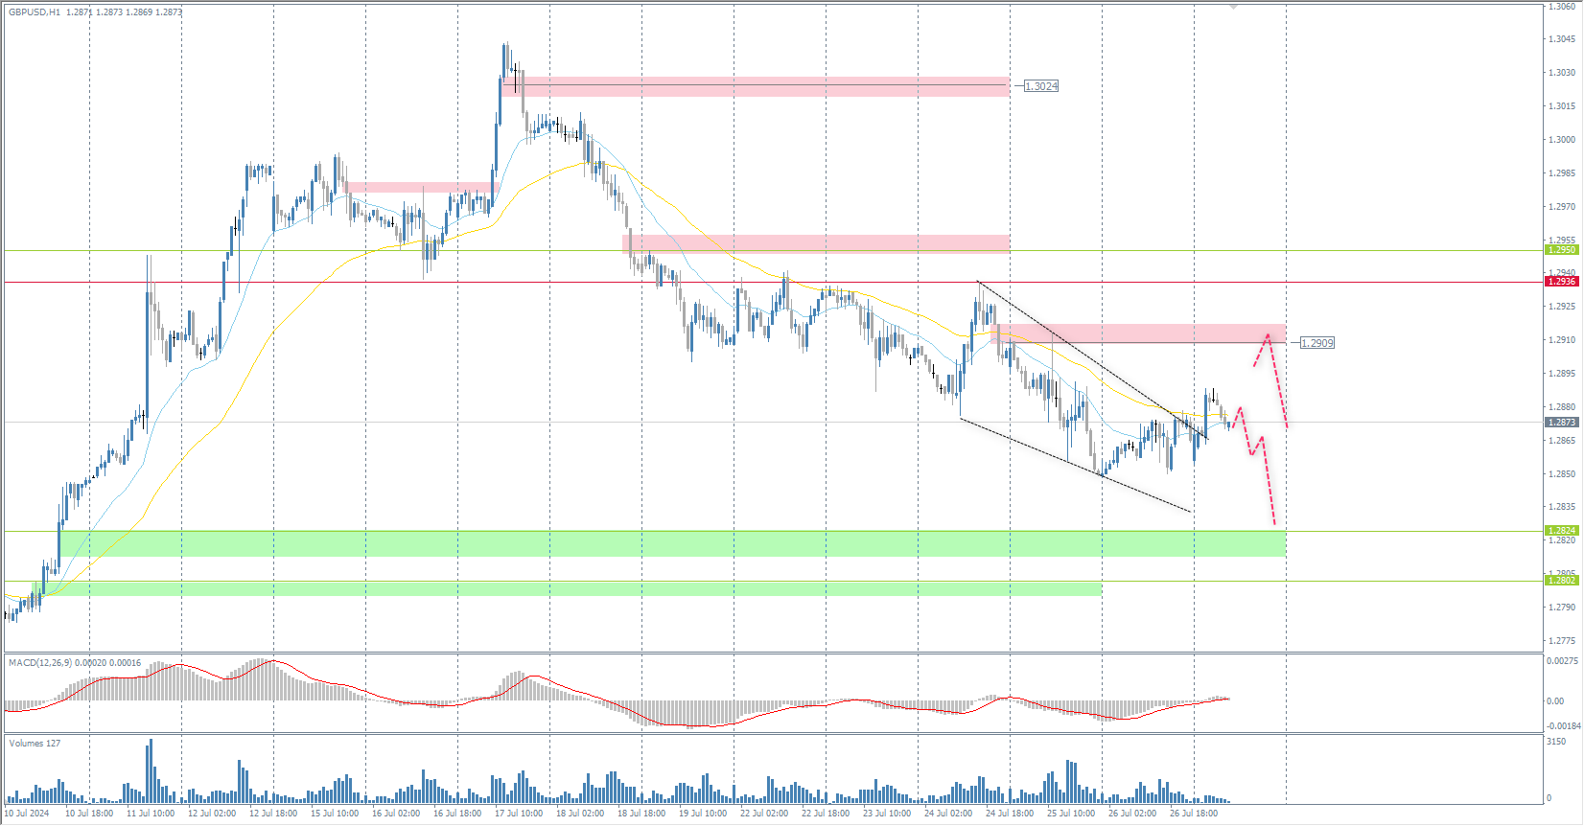Click the 1.2835 price axis value
1584x826 pixels.
pos(1562,507)
